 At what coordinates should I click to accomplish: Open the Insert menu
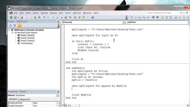36,13
